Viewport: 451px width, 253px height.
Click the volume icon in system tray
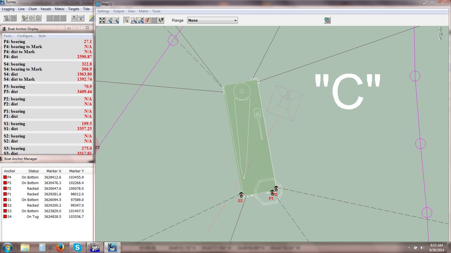(422, 248)
